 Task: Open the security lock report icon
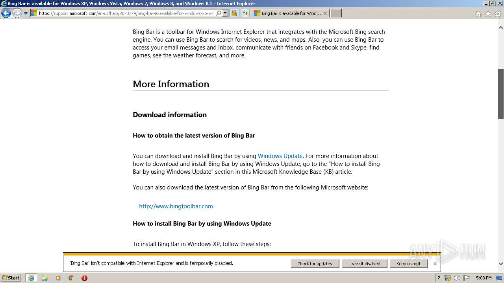tap(234, 13)
